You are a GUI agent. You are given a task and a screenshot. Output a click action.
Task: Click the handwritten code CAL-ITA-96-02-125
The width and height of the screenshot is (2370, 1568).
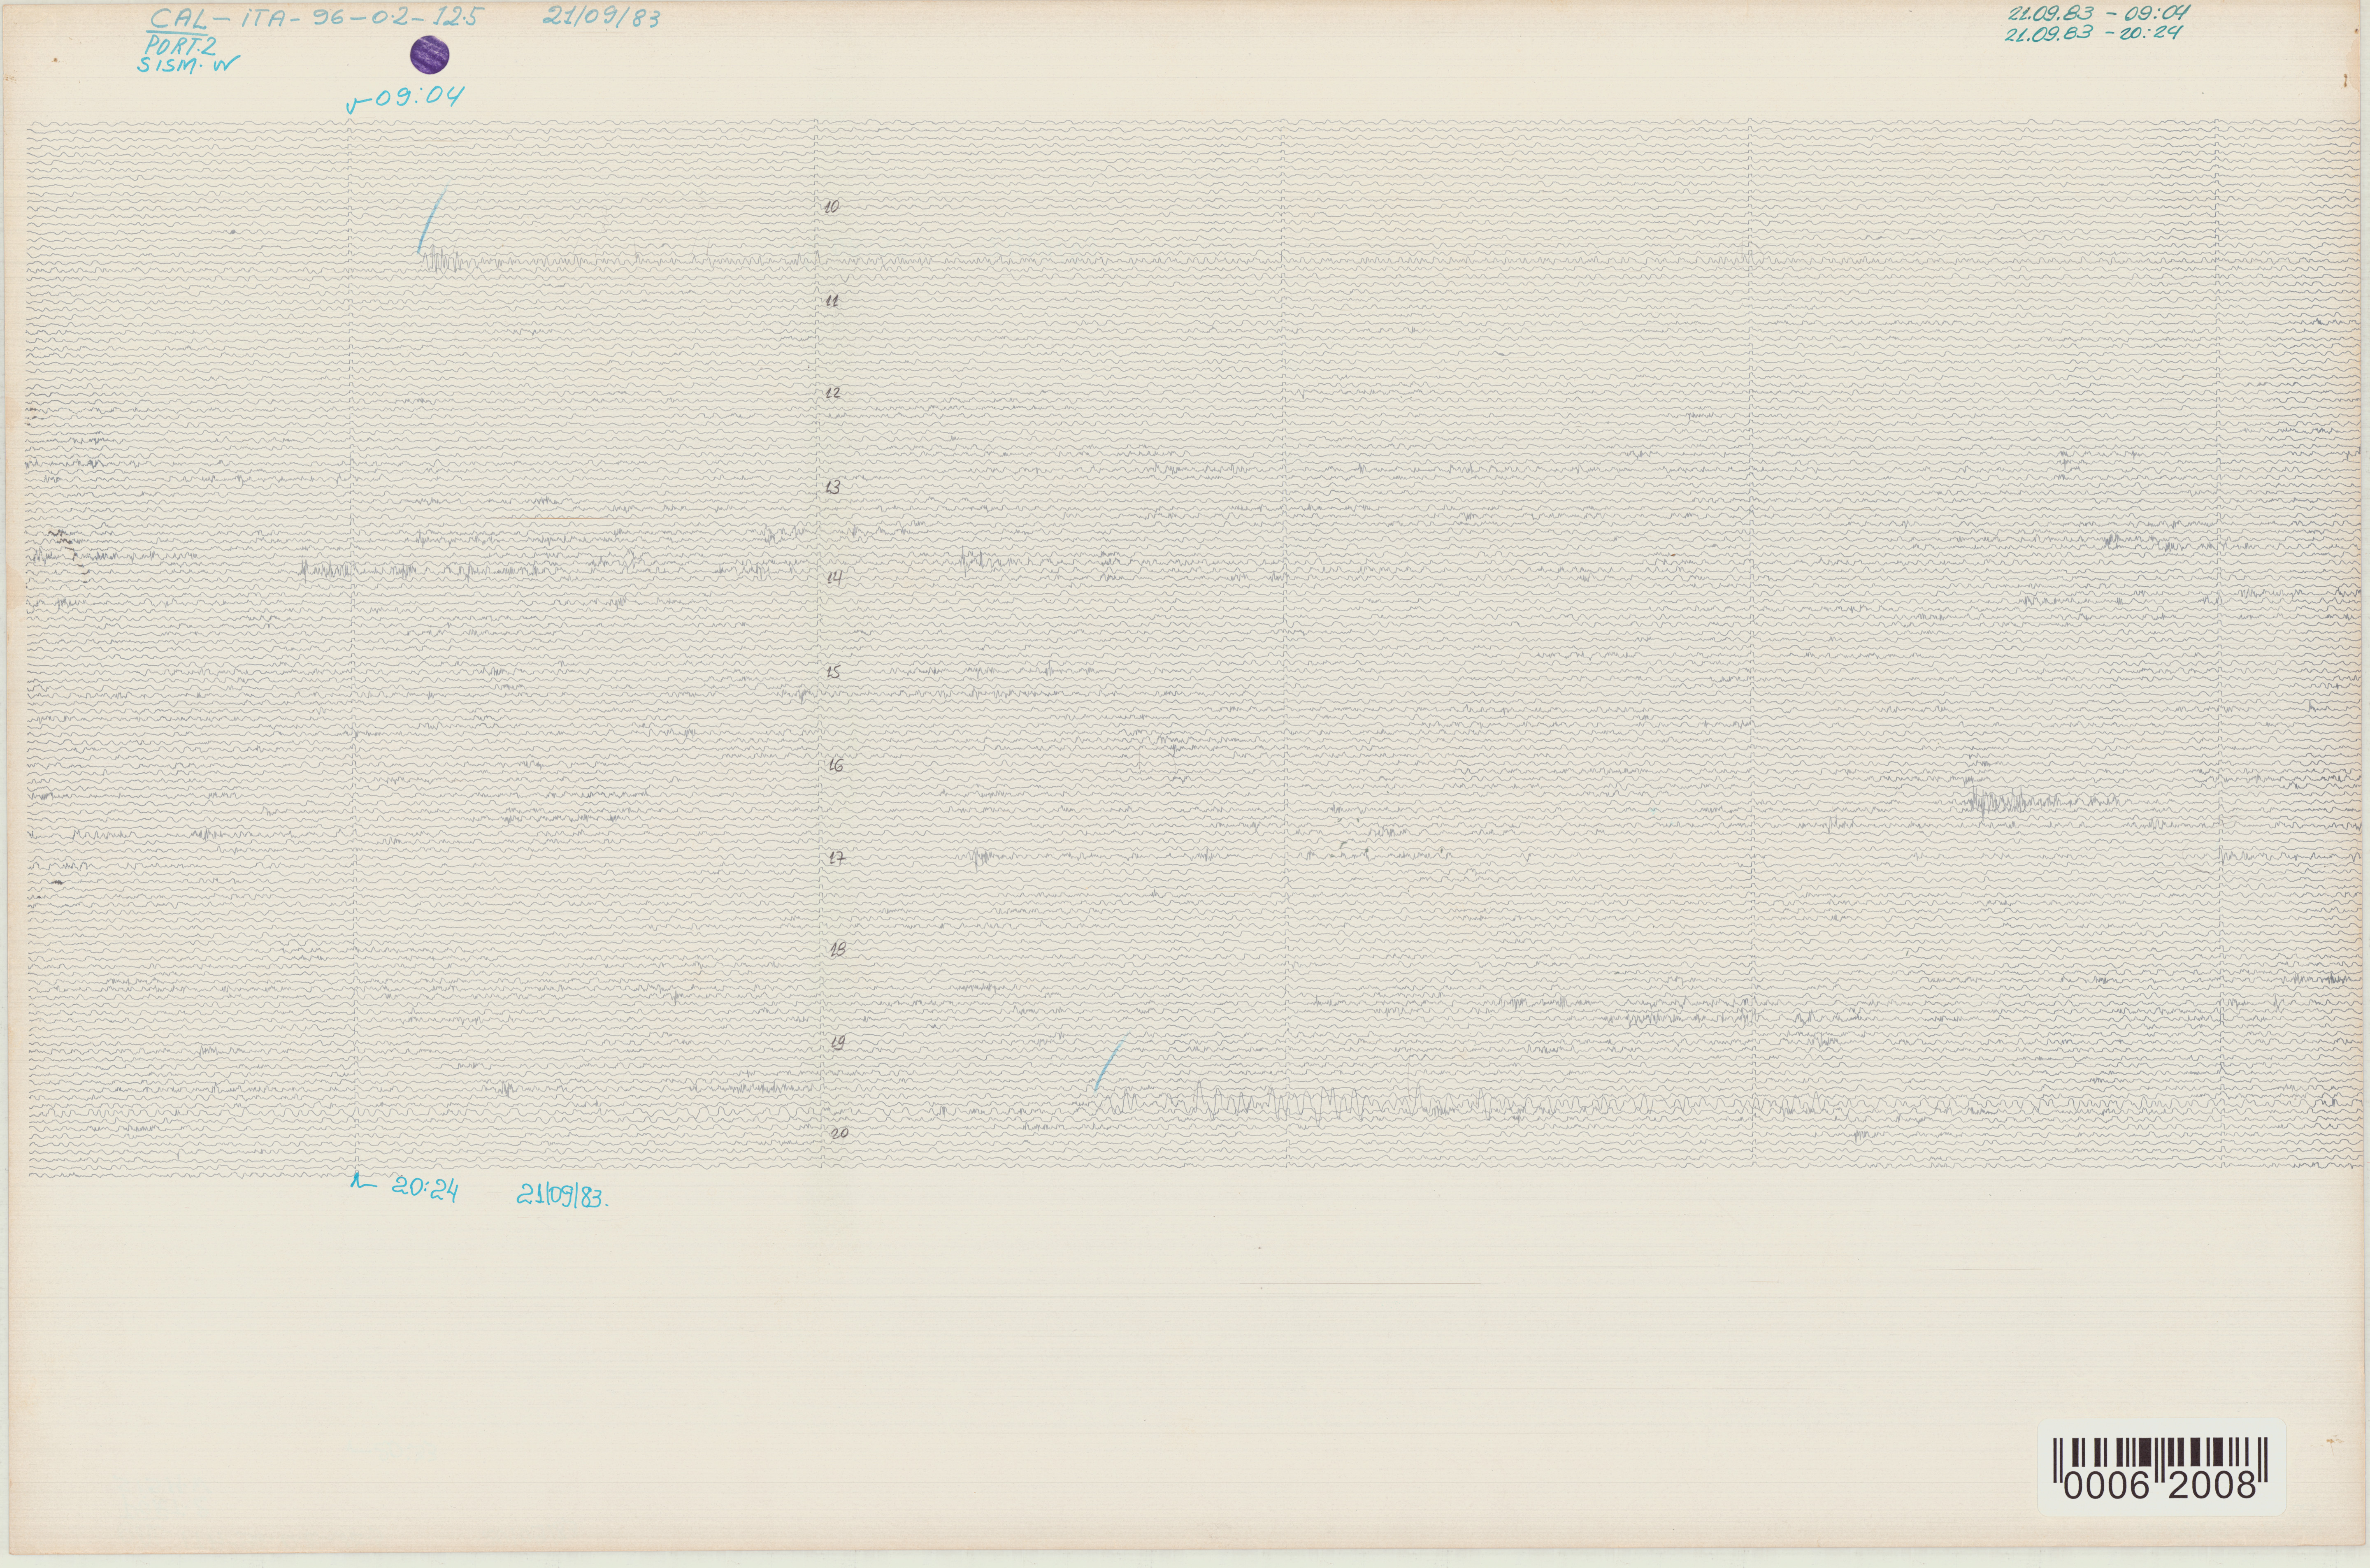pyautogui.click(x=316, y=19)
